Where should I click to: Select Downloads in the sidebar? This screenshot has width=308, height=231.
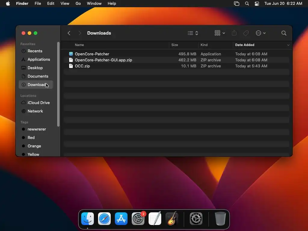point(36,85)
